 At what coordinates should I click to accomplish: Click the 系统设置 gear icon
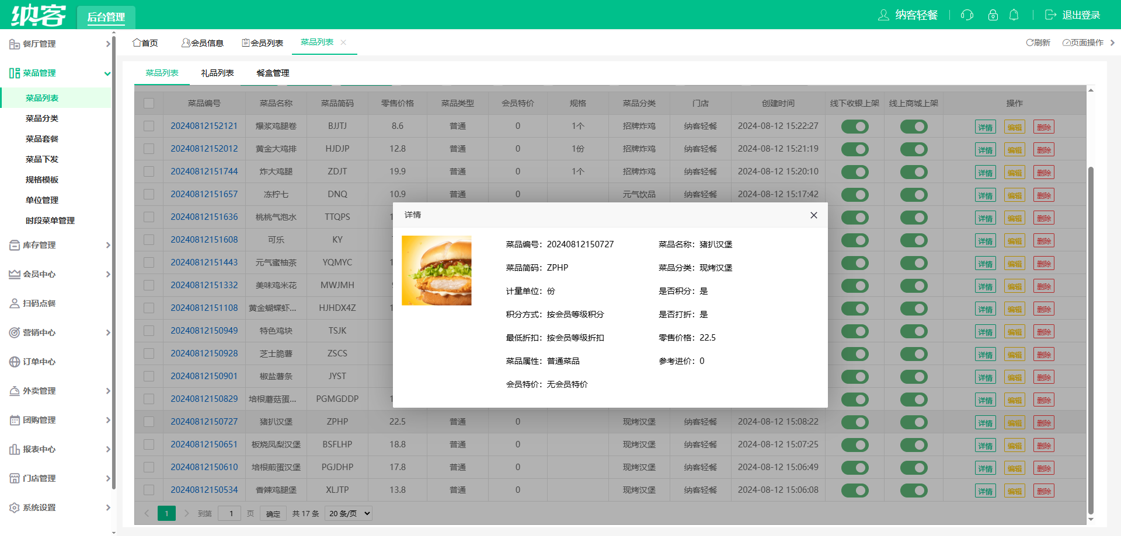click(15, 507)
